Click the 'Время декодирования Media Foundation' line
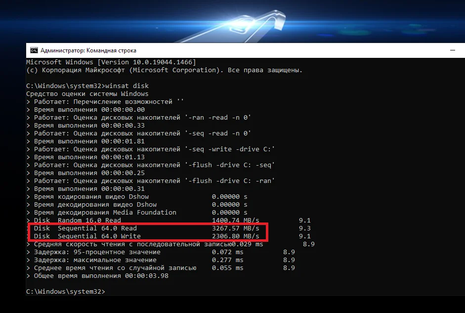The image size is (465, 313). coord(105,212)
